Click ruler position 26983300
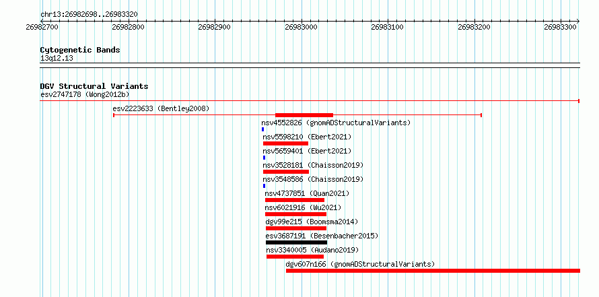 [x=561, y=28]
